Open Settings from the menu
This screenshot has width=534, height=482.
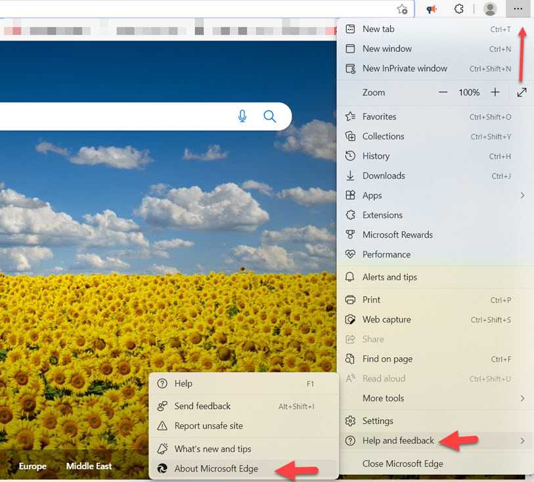pos(378,420)
